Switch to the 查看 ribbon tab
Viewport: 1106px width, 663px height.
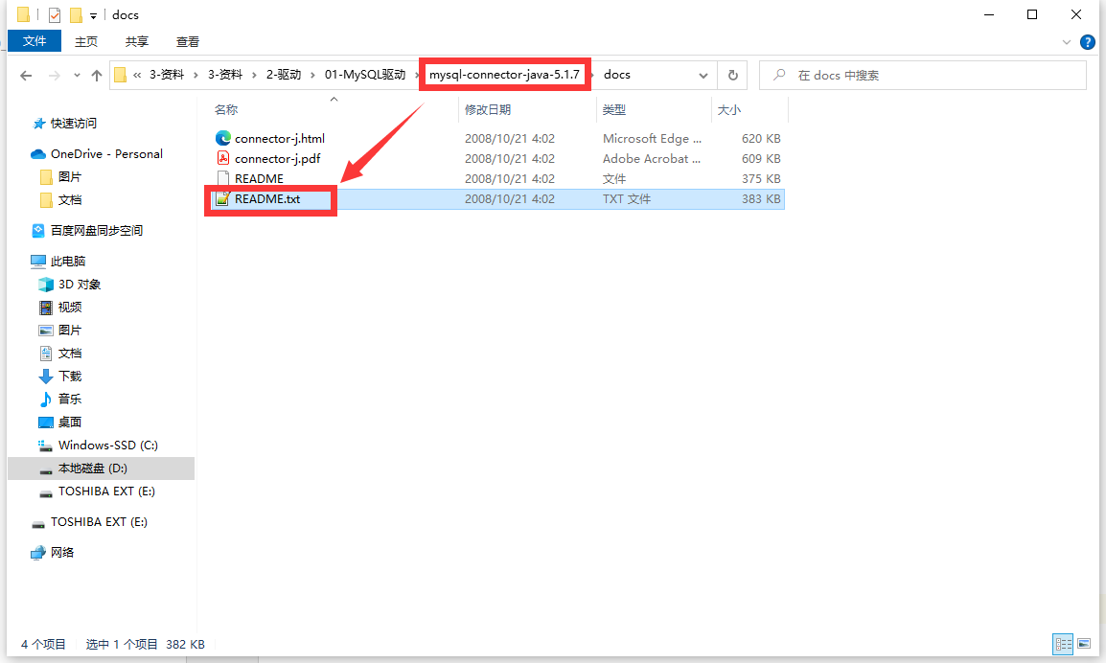[188, 41]
